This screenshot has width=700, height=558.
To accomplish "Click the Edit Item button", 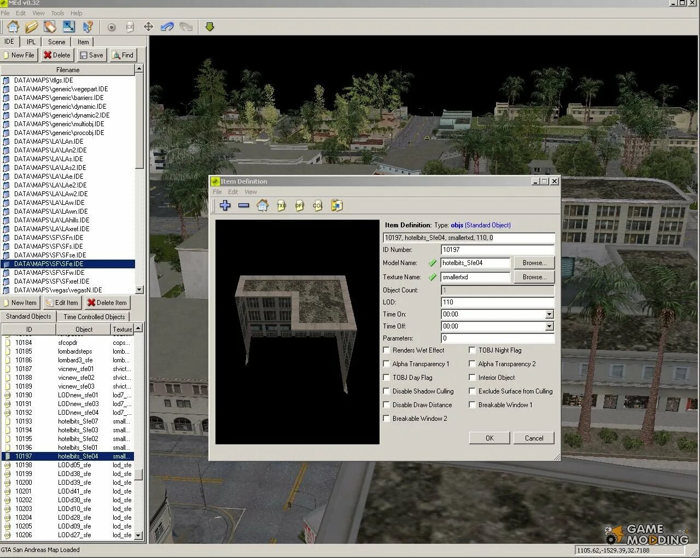I will pyautogui.click(x=62, y=303).
